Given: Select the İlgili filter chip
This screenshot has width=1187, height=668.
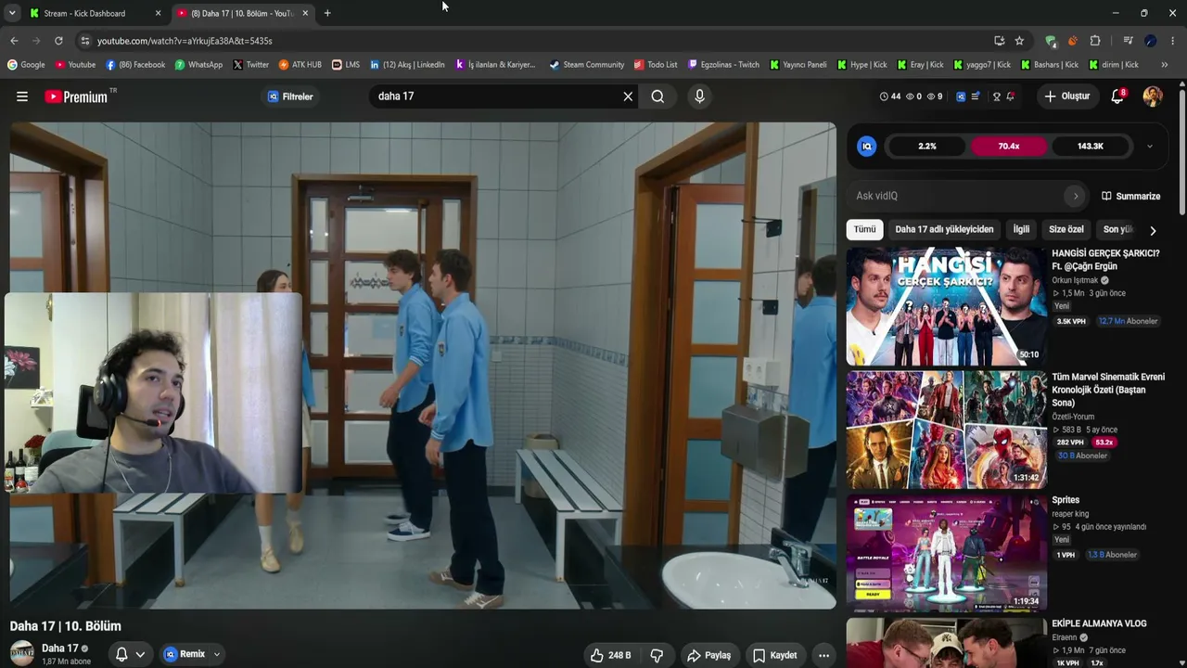Looking at the screenshot, I should point(1021,229).
